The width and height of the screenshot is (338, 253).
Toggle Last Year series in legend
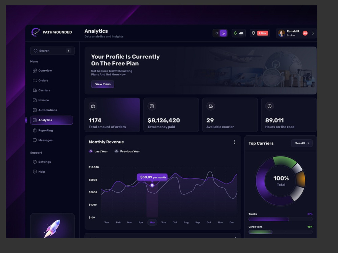click(x=98, y=151)
